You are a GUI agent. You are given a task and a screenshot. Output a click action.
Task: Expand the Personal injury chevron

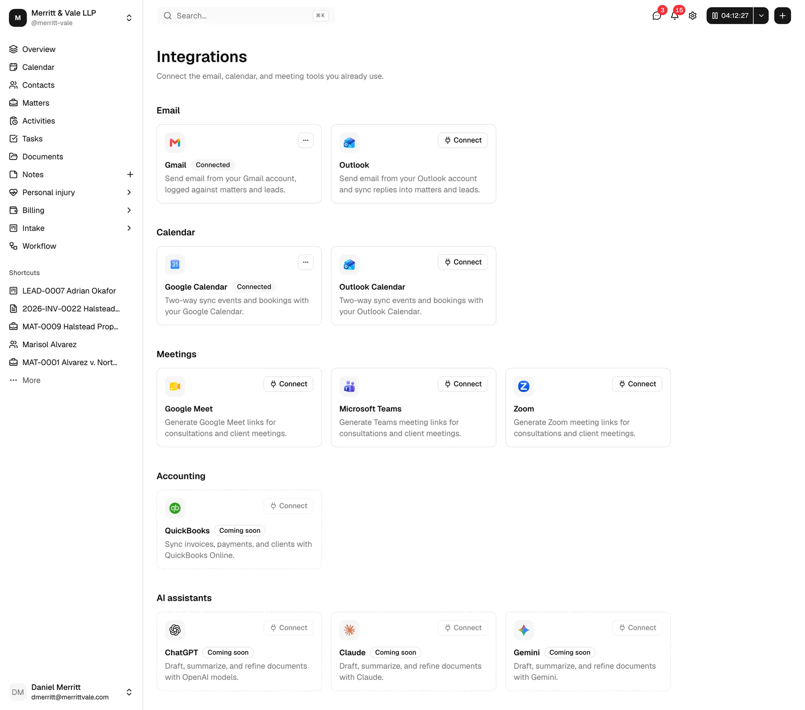[x=129, y=192]
